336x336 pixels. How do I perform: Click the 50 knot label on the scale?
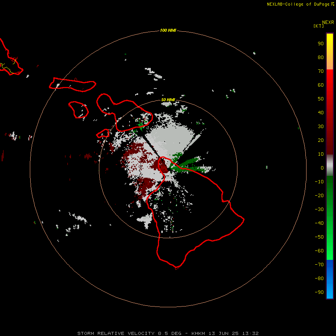tap(321, 99)
